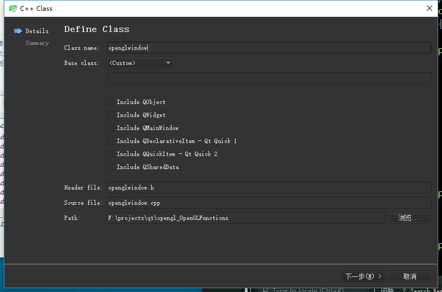Enable Include QWidget checkbox
This screenshot has height=292, width=442.
(110, 115)
